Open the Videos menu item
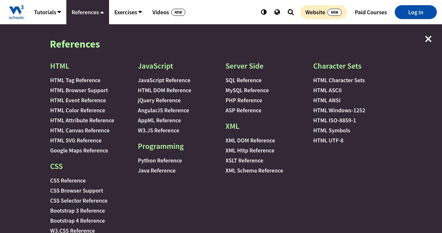Screen dimensions: 442x233 click(x=169, y=12)
